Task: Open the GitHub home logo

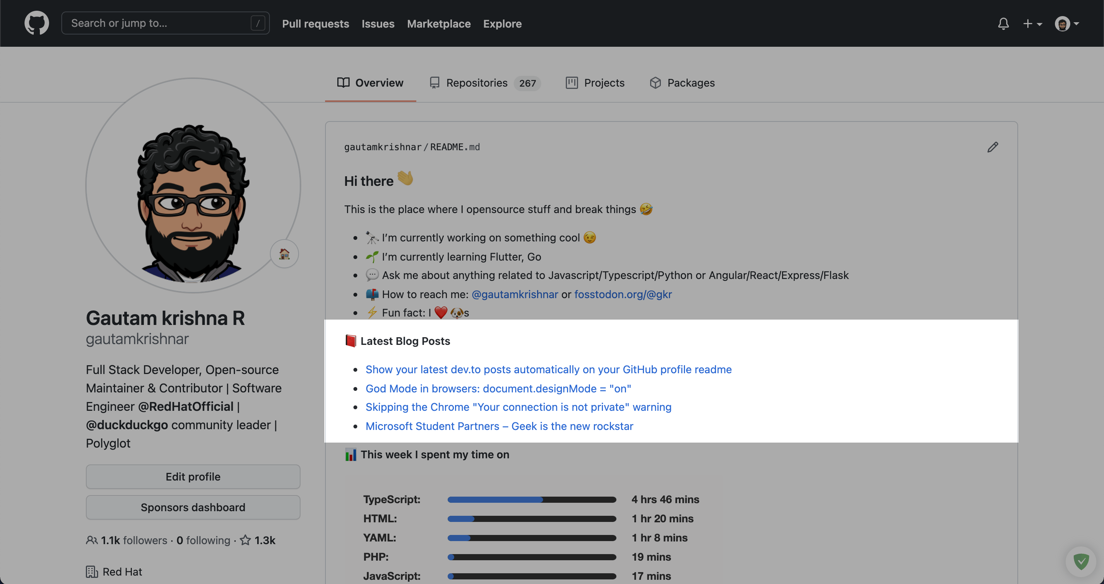Action: pos(36,23)
